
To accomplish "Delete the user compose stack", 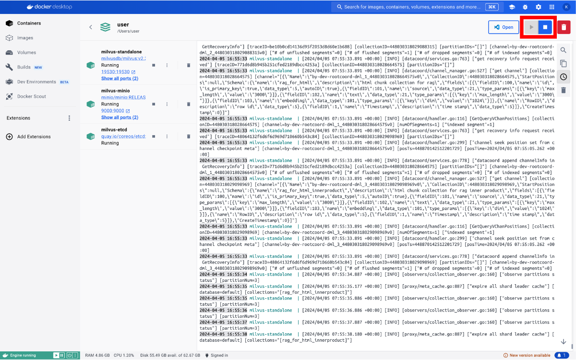I will pyautogui.click(x=564, y=27).
